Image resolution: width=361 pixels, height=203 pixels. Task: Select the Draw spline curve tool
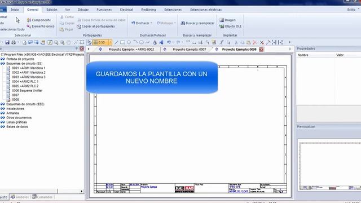tap(148, 42)
